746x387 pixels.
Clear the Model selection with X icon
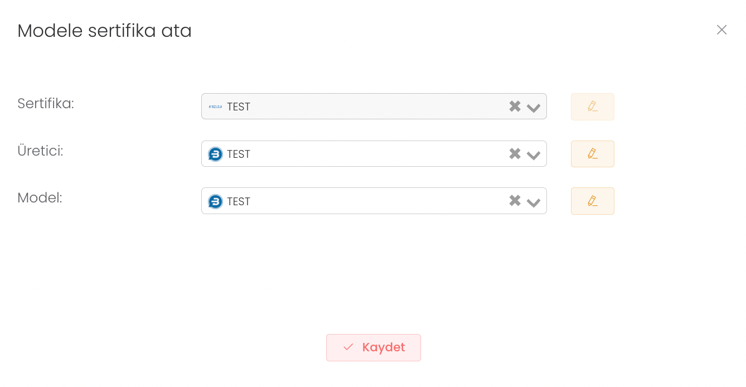pyautogui.click(x=515, y=201)
